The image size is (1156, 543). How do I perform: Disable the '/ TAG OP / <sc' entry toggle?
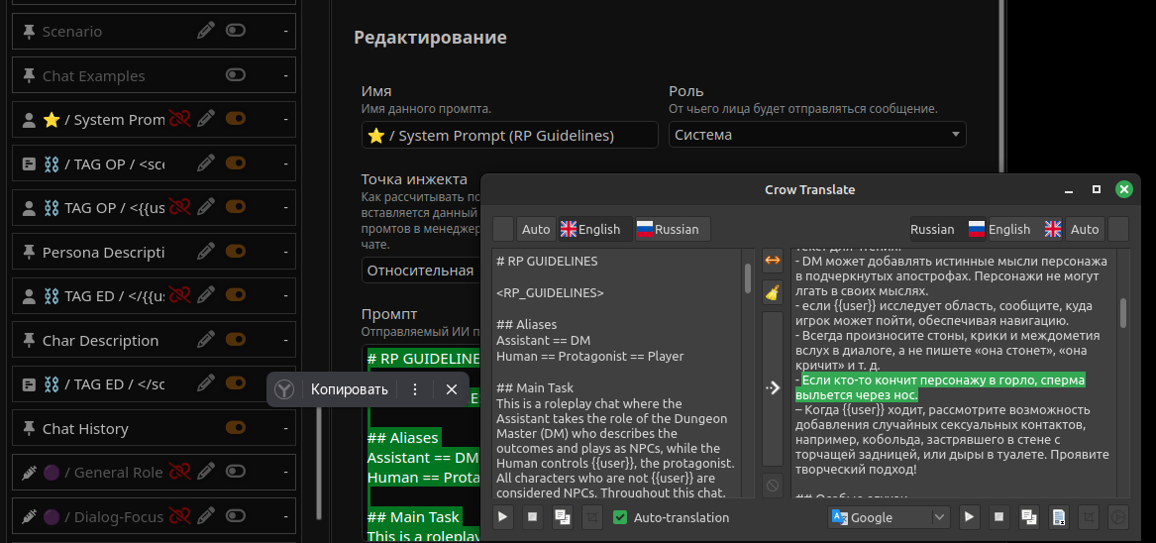tap(235, 163)
